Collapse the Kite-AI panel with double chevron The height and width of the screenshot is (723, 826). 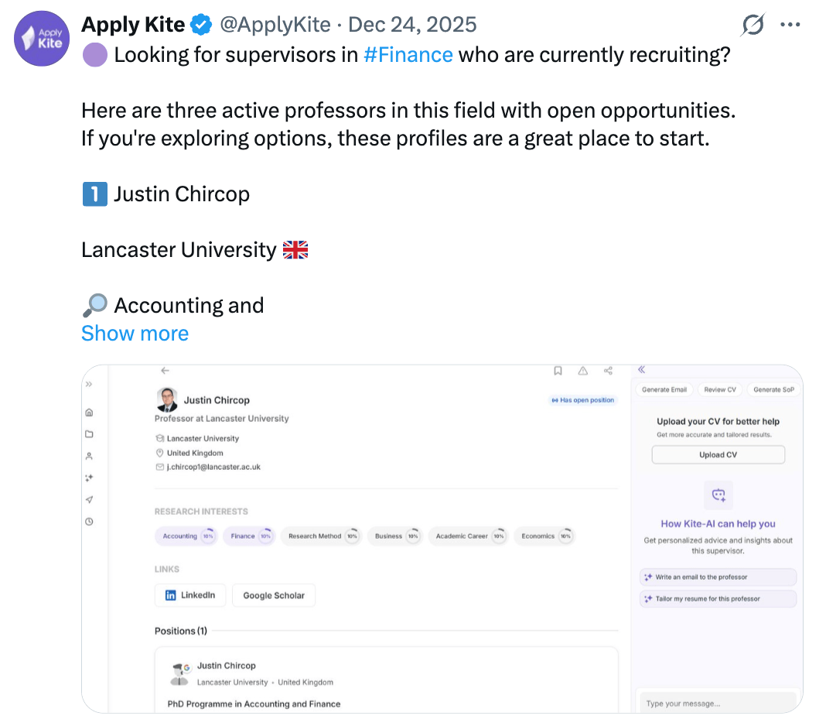click(641, 370)
